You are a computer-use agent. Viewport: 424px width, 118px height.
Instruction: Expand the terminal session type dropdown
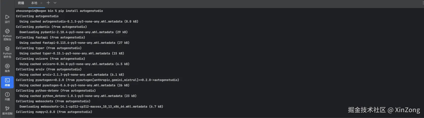pos(55,3)
